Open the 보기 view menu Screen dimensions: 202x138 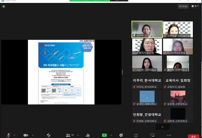[x=195, y=6]
